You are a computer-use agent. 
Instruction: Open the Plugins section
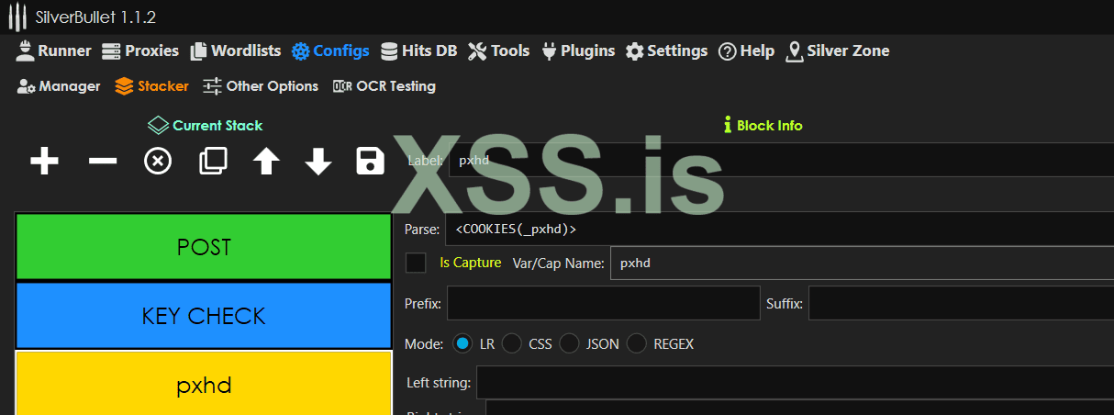coord(578,50)
